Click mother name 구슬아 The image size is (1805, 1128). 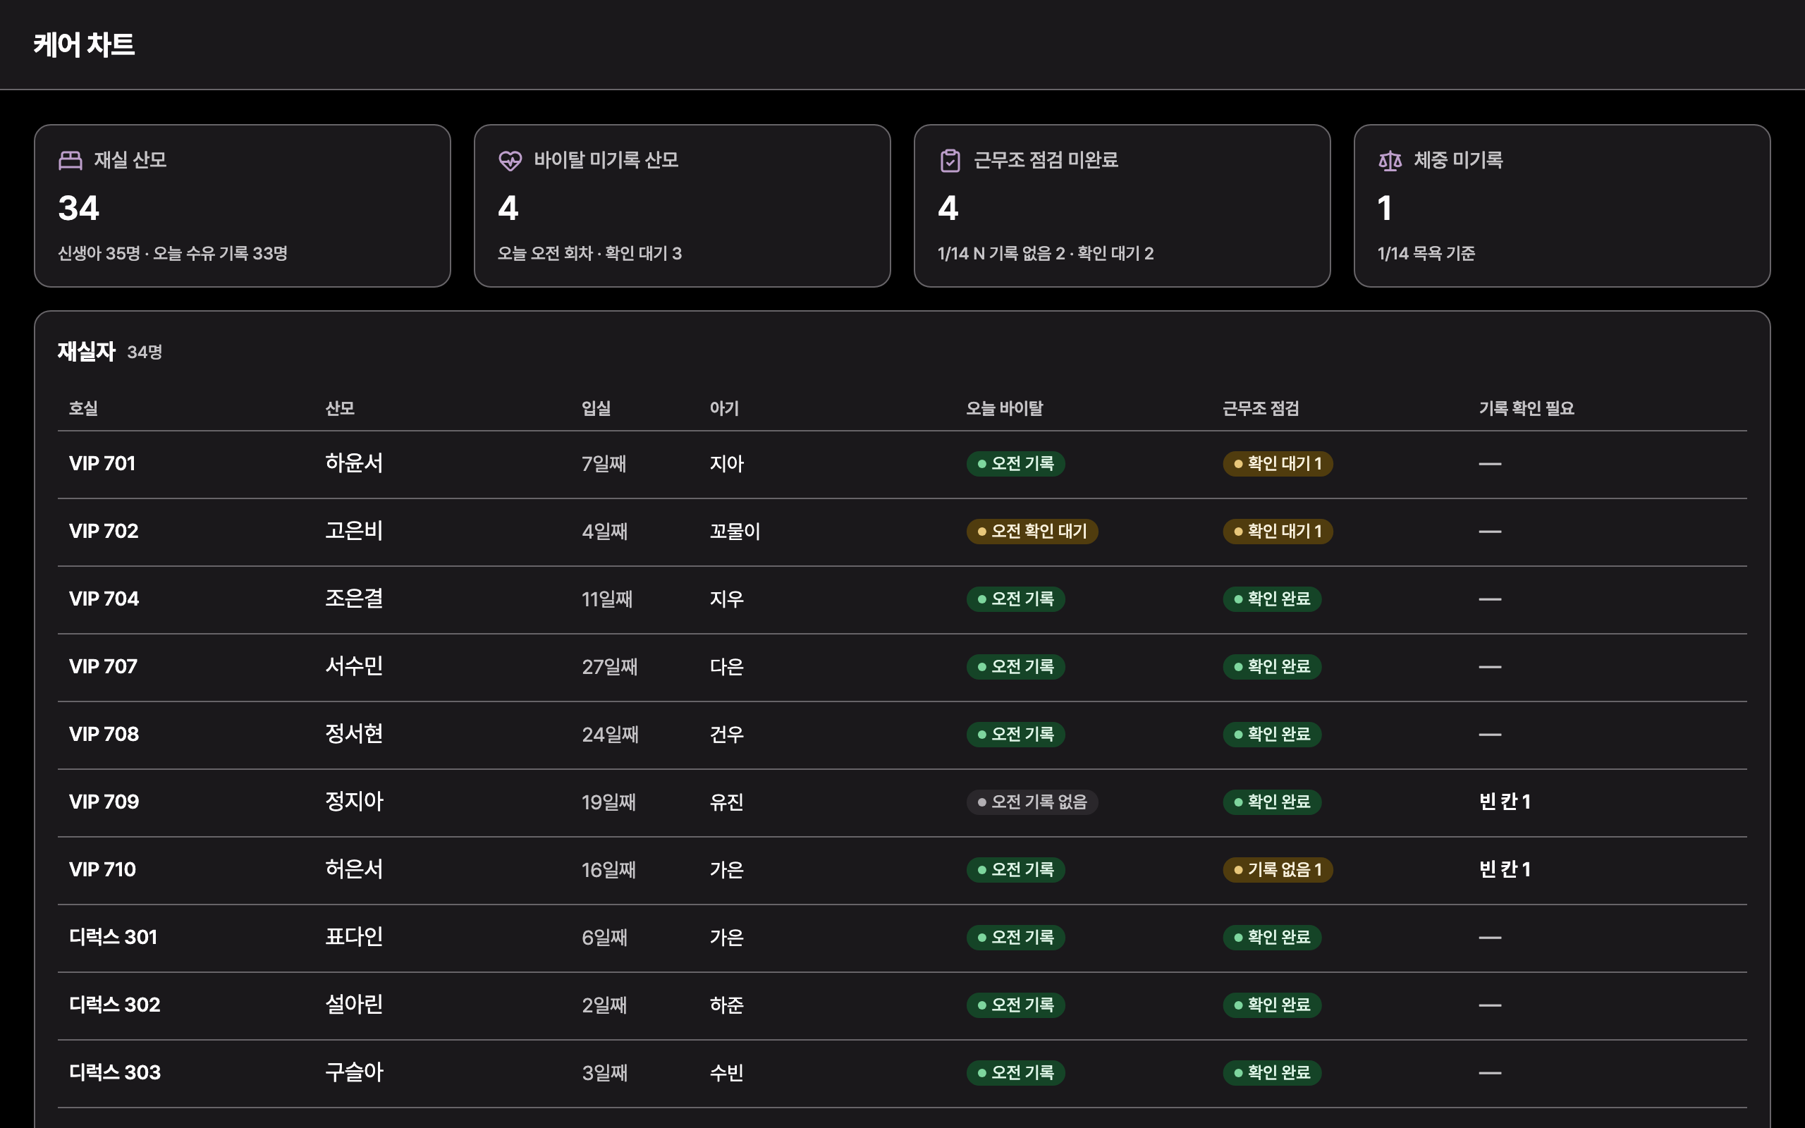tap(354, 1072)
